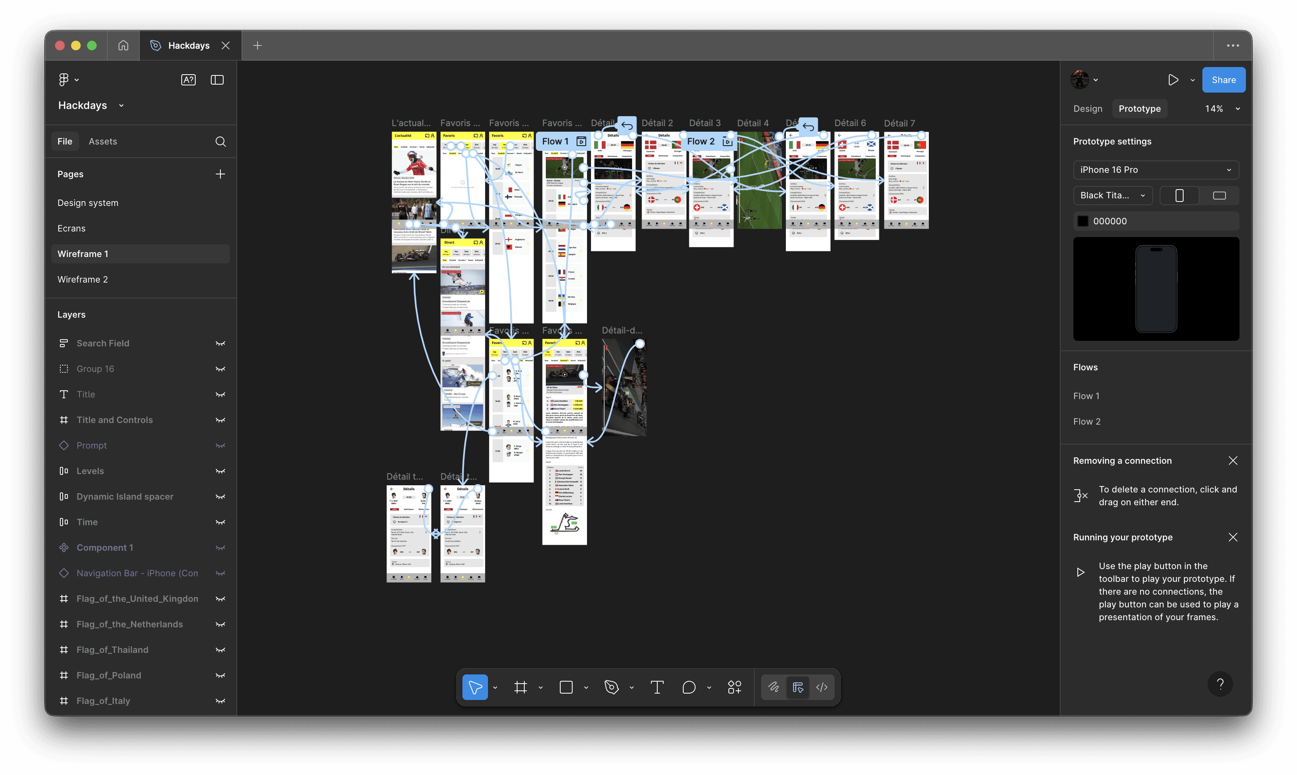This screenshot has width=1297, height=775.
Task: Switch to Dev Mode code icon
Action: point(822,687)
